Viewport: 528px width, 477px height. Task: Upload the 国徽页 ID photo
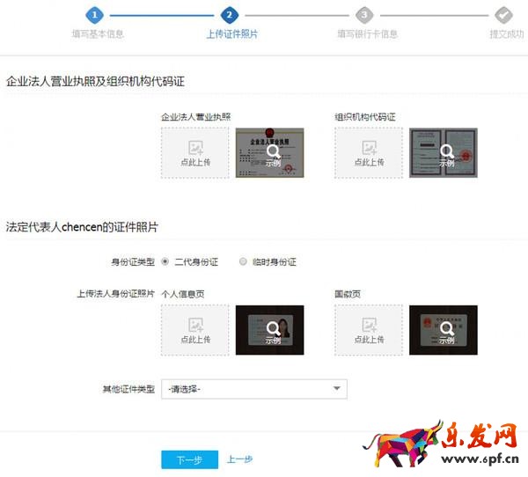pyautogui.click(x=369, y=330)
